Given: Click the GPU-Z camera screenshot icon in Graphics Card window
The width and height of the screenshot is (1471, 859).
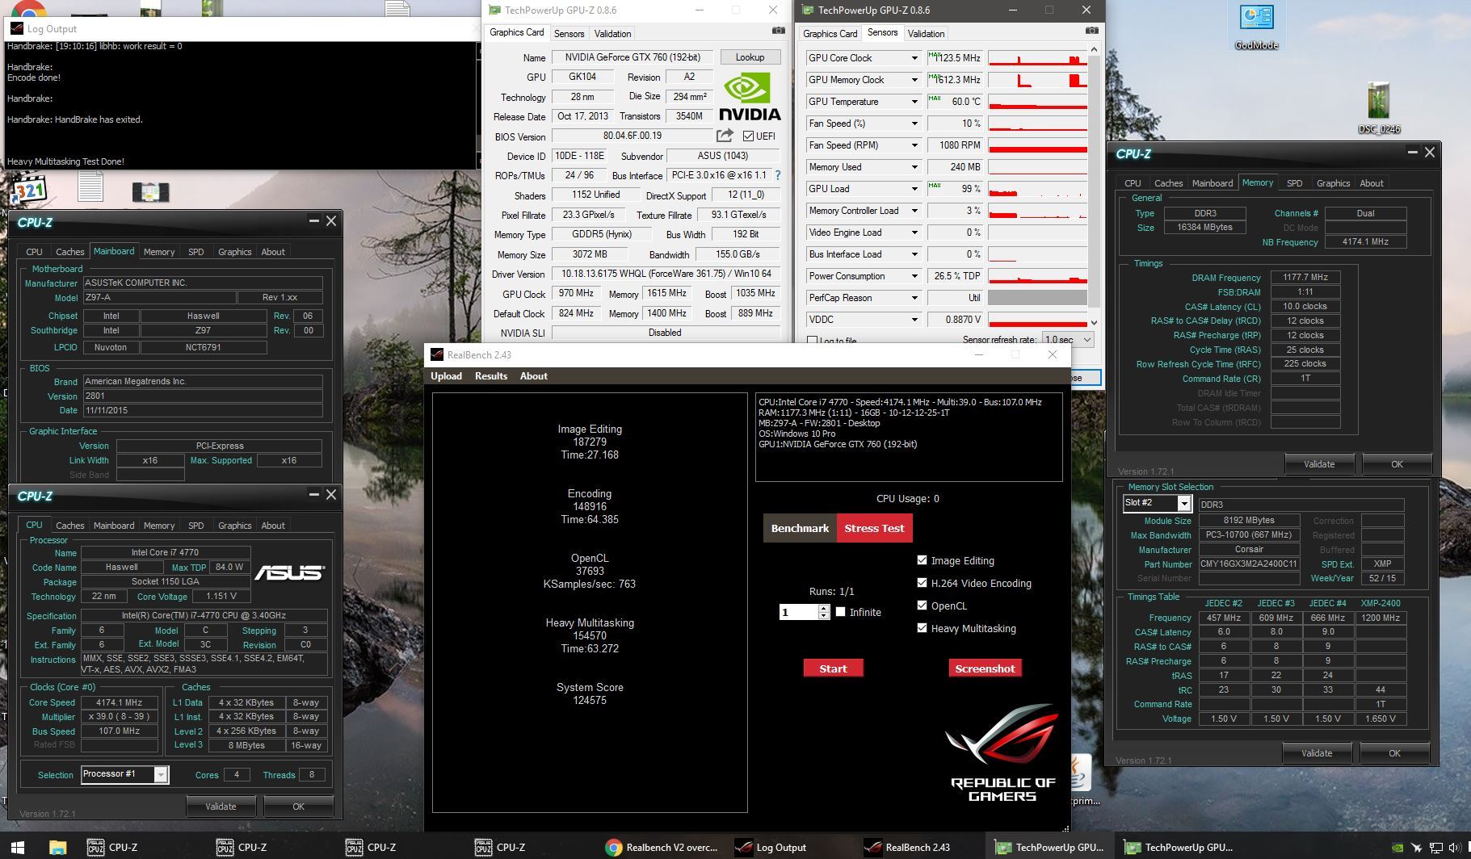Looking at the screenshot, I should [x=778, y=31].
